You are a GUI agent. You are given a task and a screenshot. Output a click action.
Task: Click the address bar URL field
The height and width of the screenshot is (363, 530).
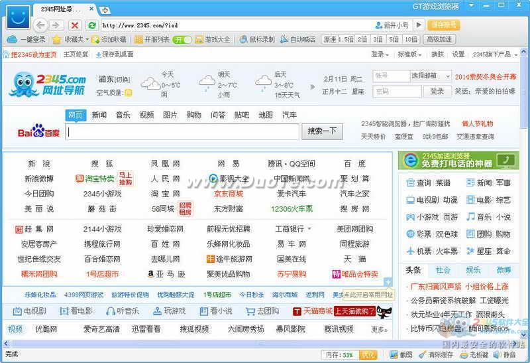[237, 25]
